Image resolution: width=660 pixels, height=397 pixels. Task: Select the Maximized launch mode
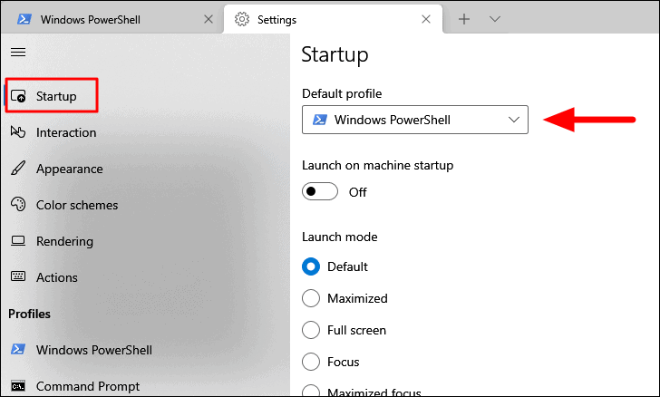coord(311,298)
